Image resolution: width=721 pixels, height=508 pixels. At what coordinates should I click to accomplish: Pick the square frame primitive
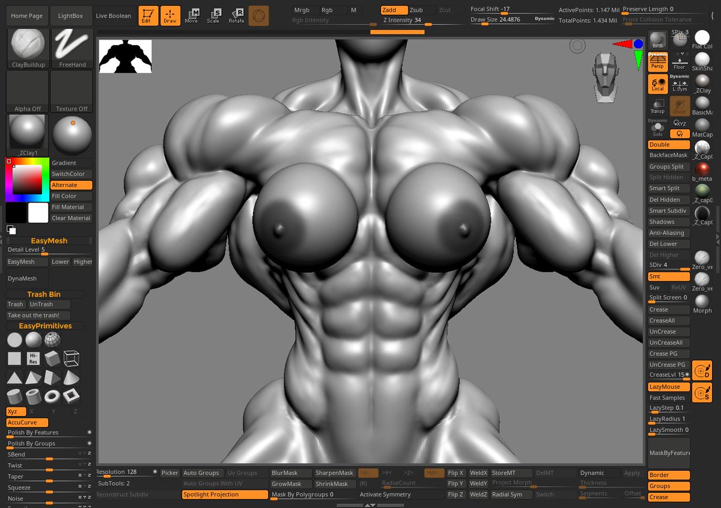point(71,396)
